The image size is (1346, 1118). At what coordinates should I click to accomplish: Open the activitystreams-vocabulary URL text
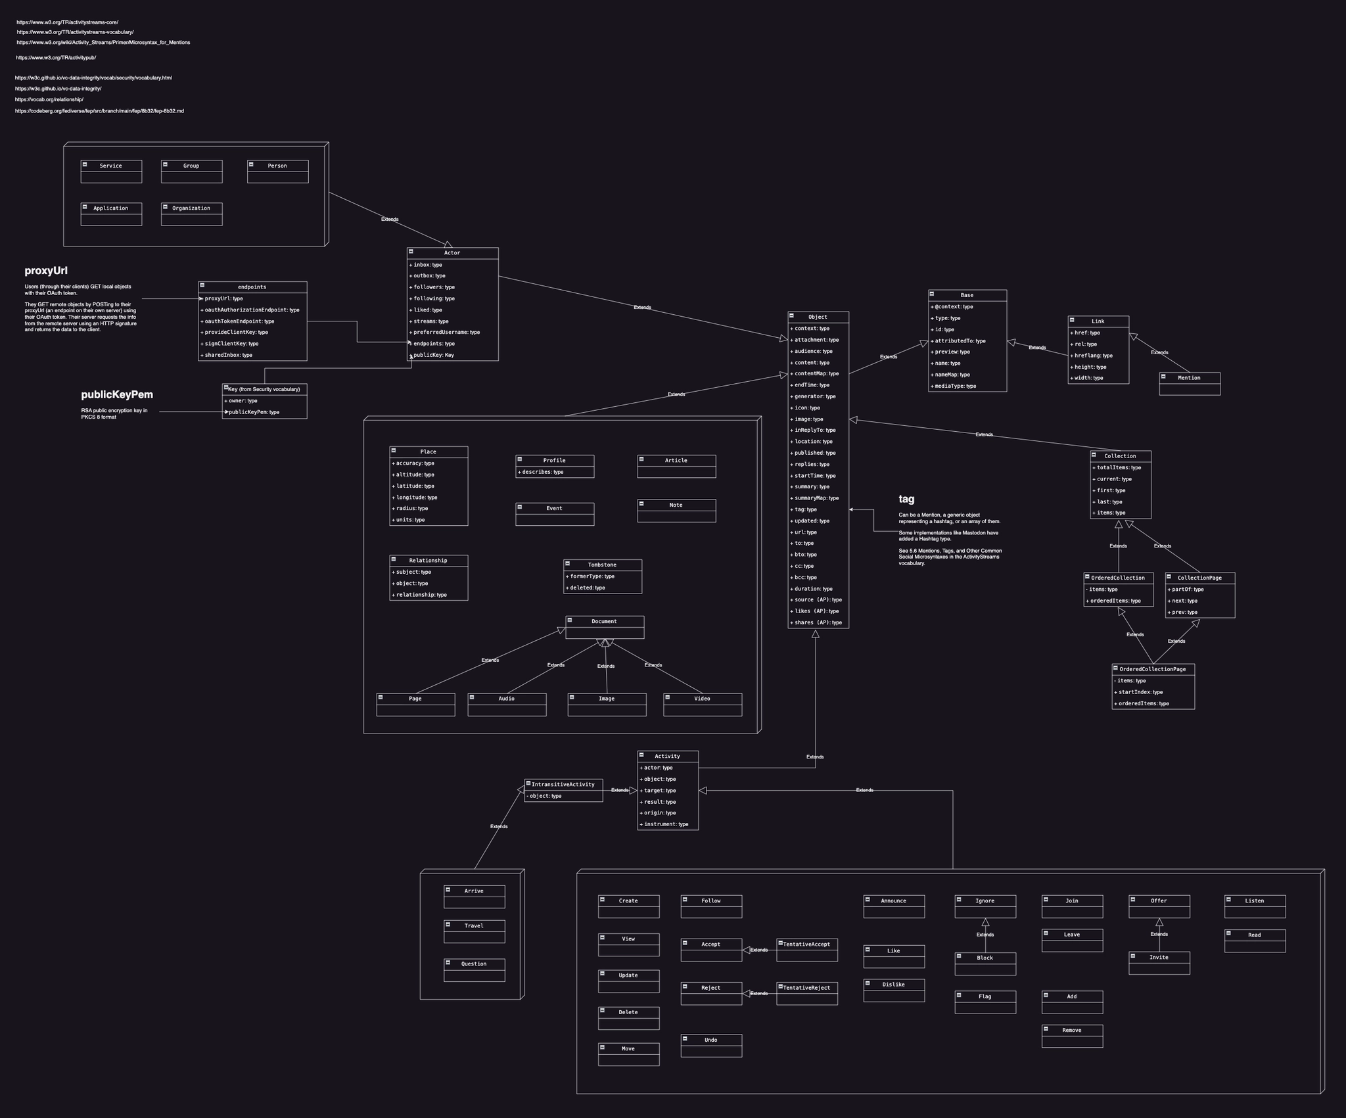(75, 32)
